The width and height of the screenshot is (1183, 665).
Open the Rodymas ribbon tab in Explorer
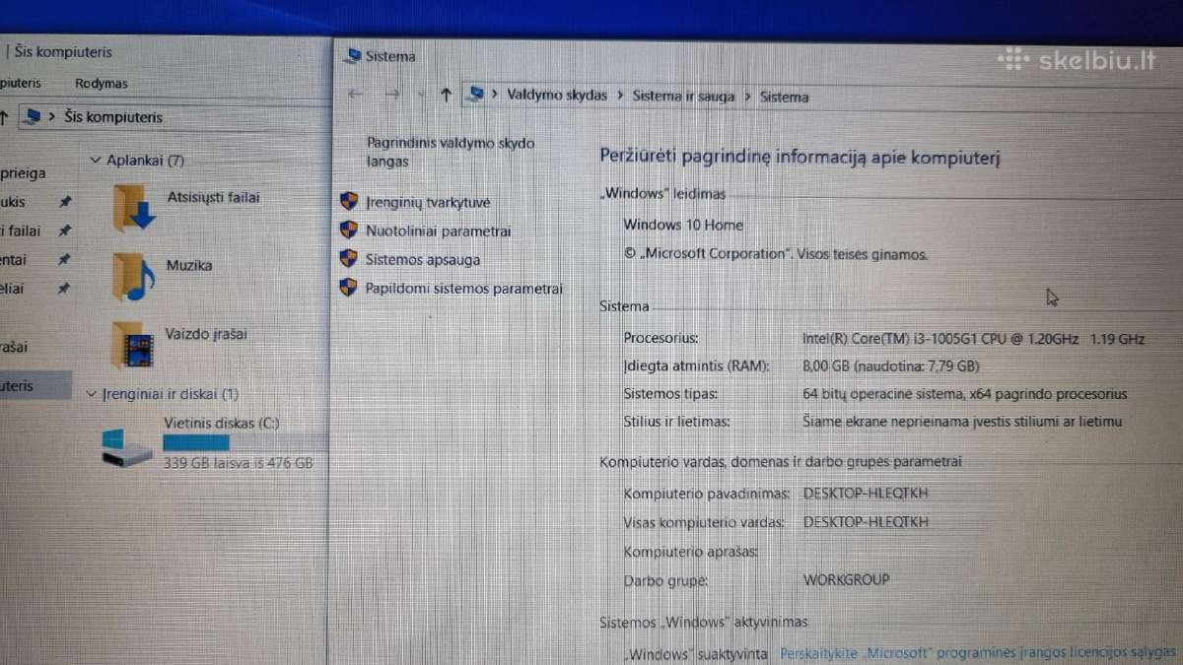[x=102, y=84]
